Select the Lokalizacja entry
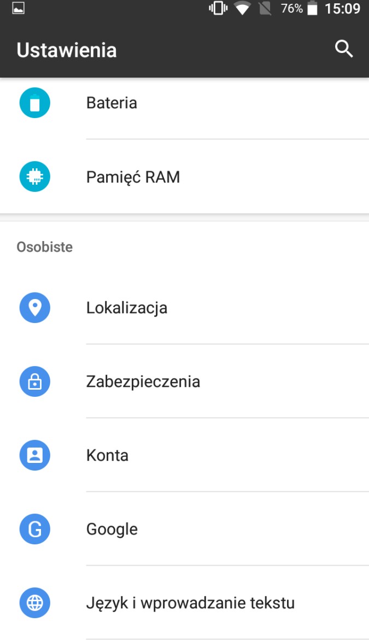 click(x=185, y=308)
